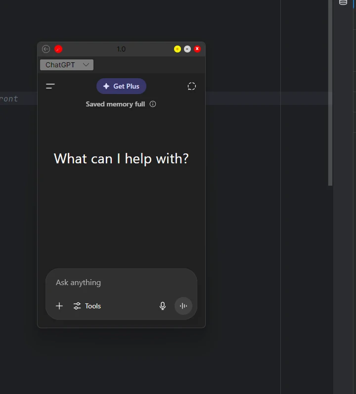The image size is (356, 394).
Task: Click the red pin button beside the back arrow
Action: [x=58, y=49]
